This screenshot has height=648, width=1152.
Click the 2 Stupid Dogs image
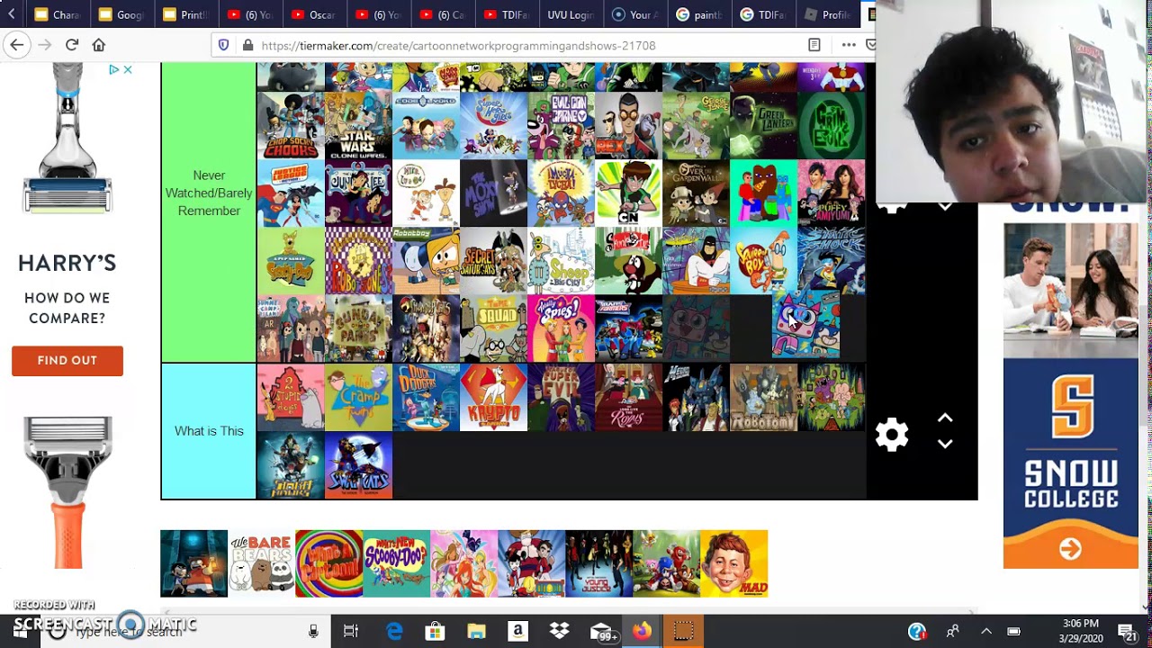click(x=291, y=397)
